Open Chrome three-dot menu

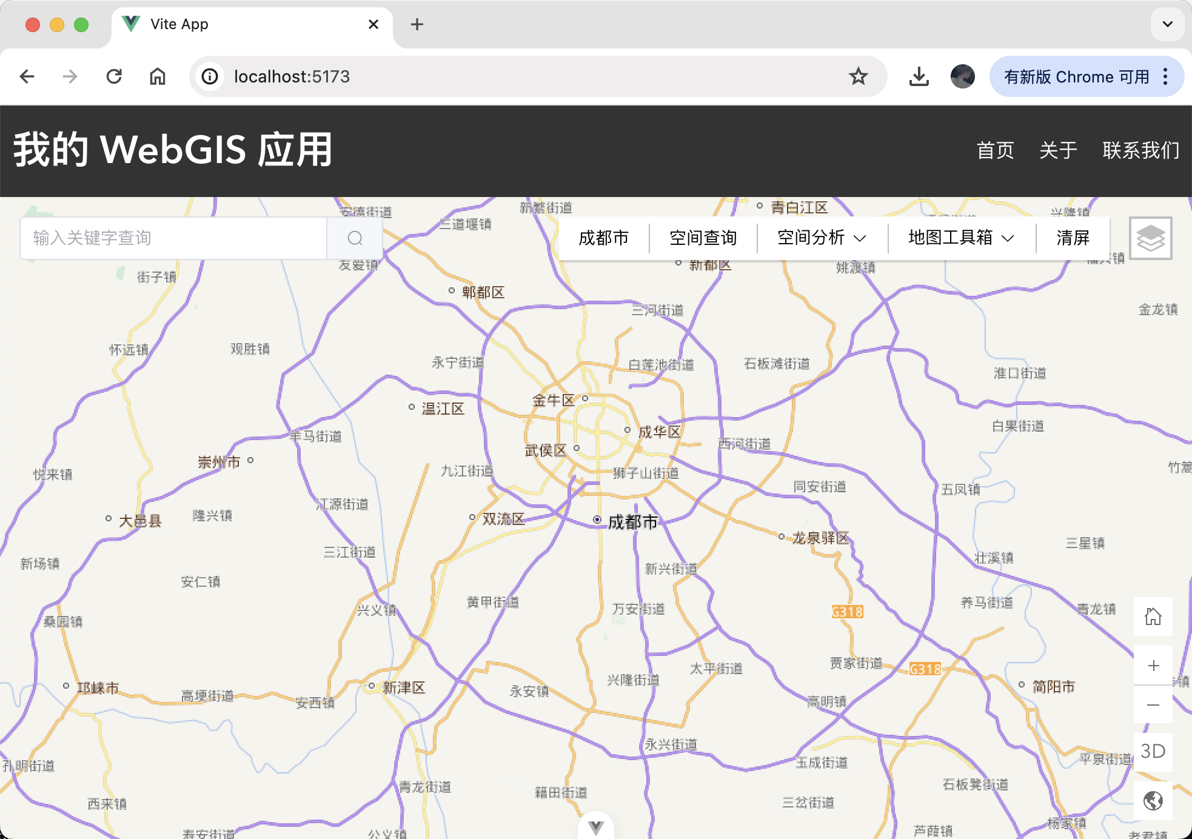1165,76
